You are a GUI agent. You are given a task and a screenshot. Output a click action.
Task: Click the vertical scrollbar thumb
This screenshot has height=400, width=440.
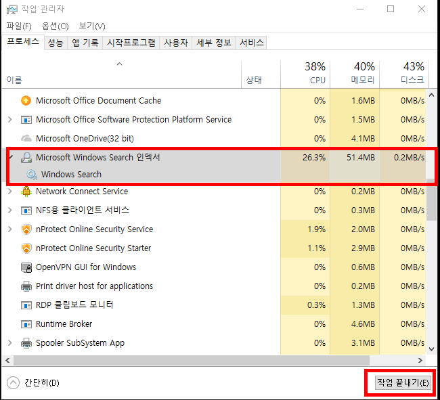point(432,200)
